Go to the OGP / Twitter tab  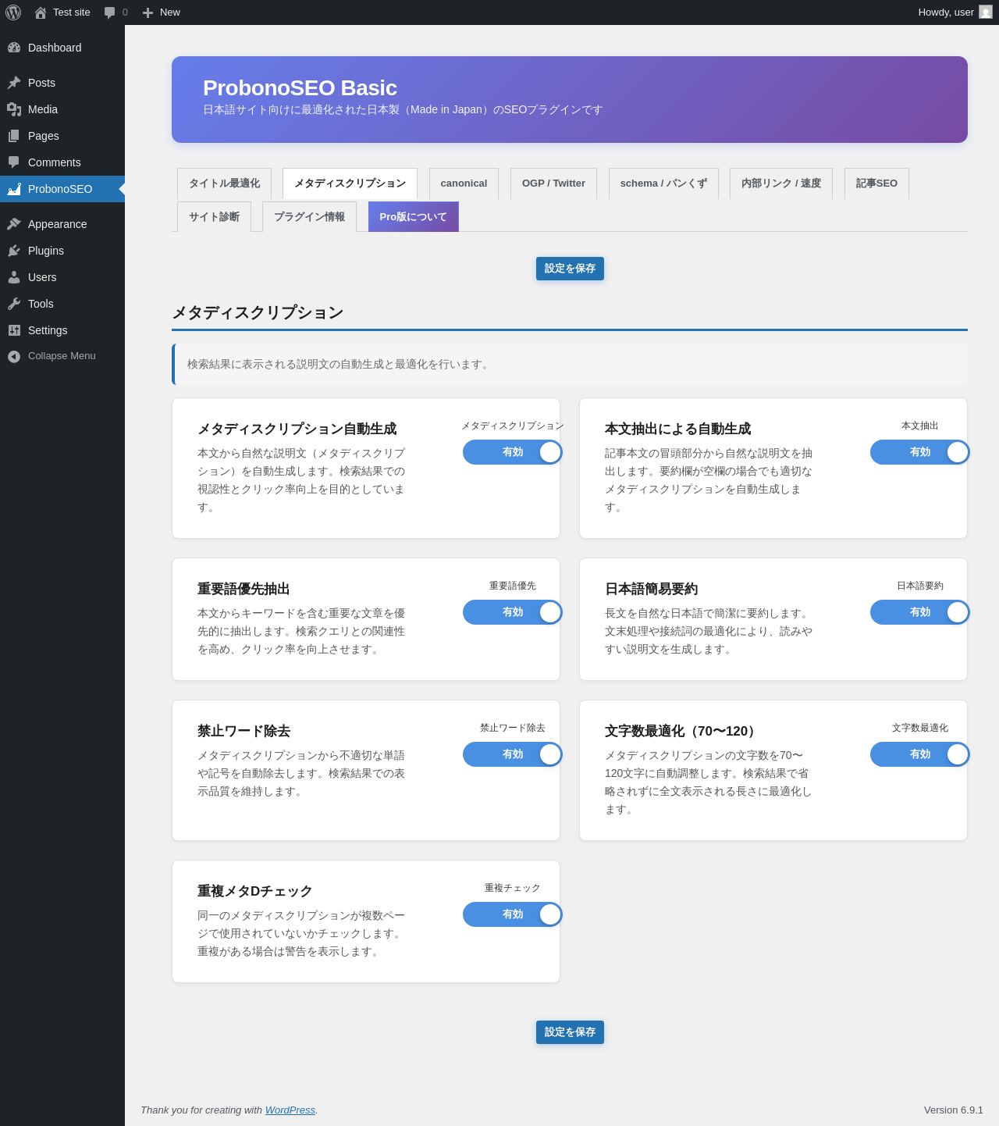click(553, 184)
